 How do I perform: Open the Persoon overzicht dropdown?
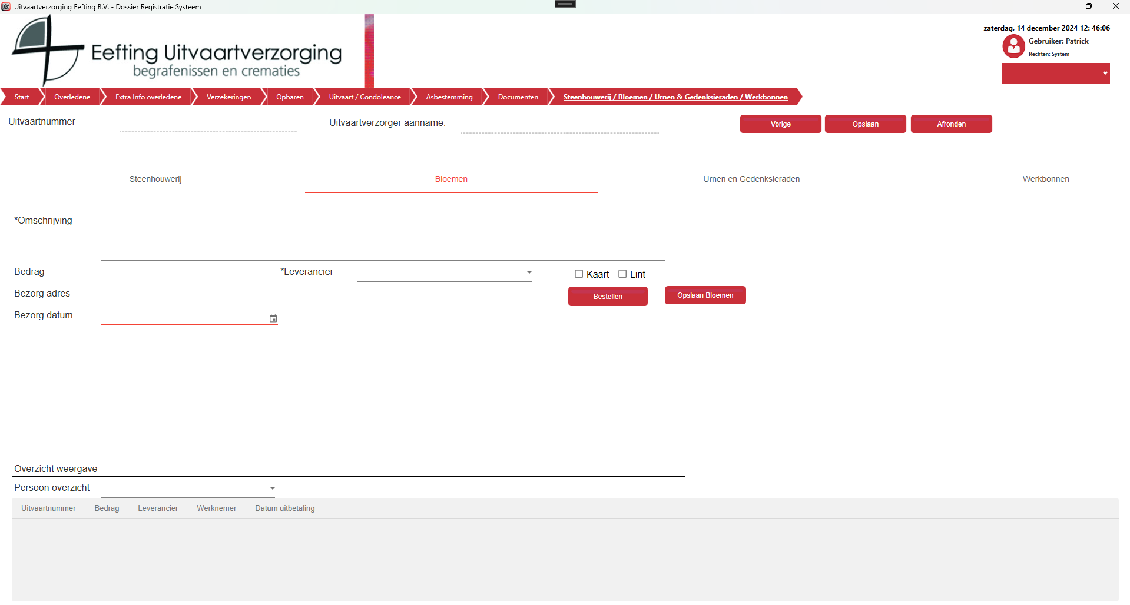(x=272, y=488)
